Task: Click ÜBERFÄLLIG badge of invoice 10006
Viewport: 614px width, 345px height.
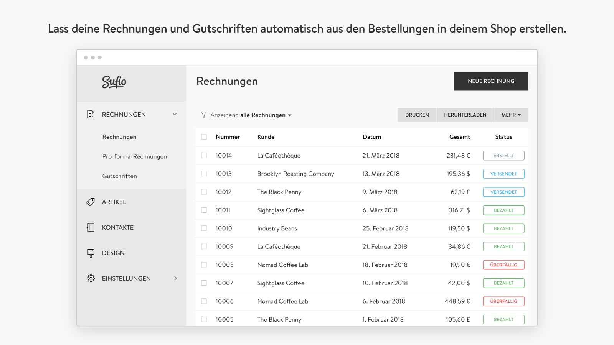Action: tap(503, 301)
